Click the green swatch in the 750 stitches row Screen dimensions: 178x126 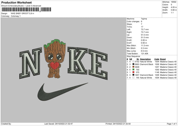(x=133, y=70)
